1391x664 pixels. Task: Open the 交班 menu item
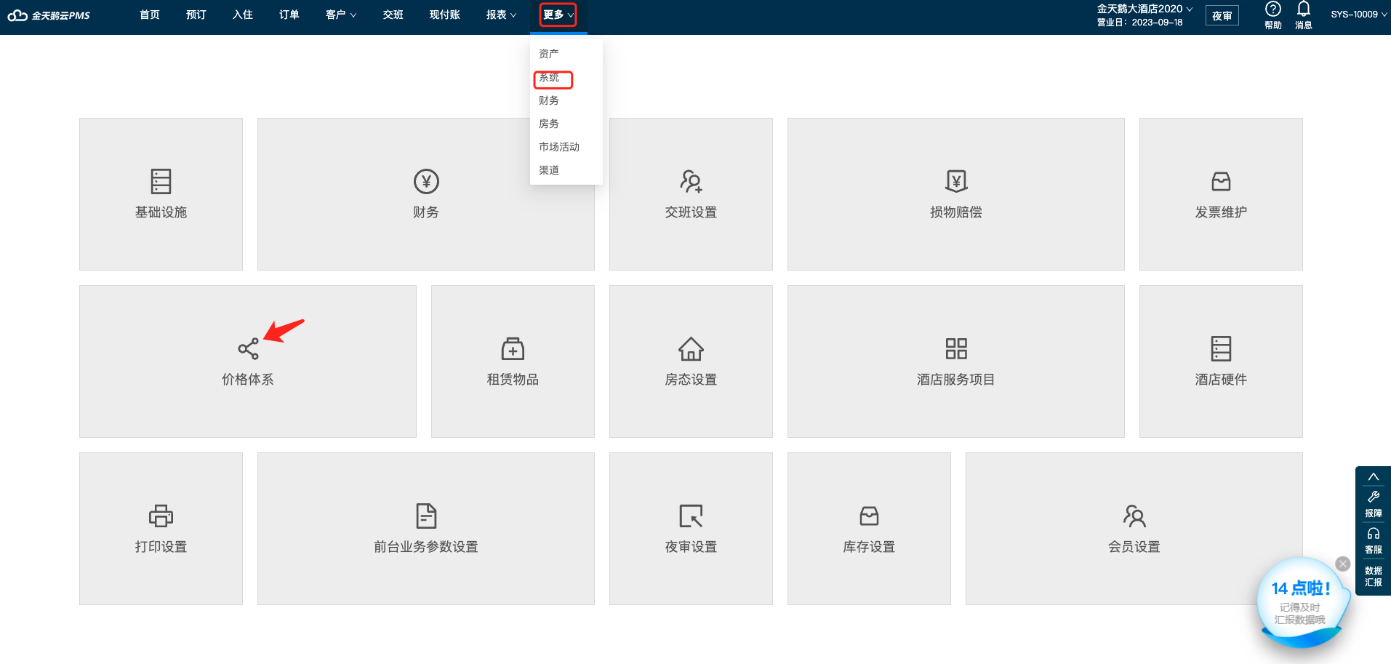pyautogui.click(x=393, y=15)
